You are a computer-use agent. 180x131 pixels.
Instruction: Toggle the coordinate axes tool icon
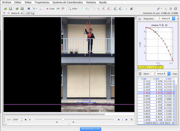[41, 9]
